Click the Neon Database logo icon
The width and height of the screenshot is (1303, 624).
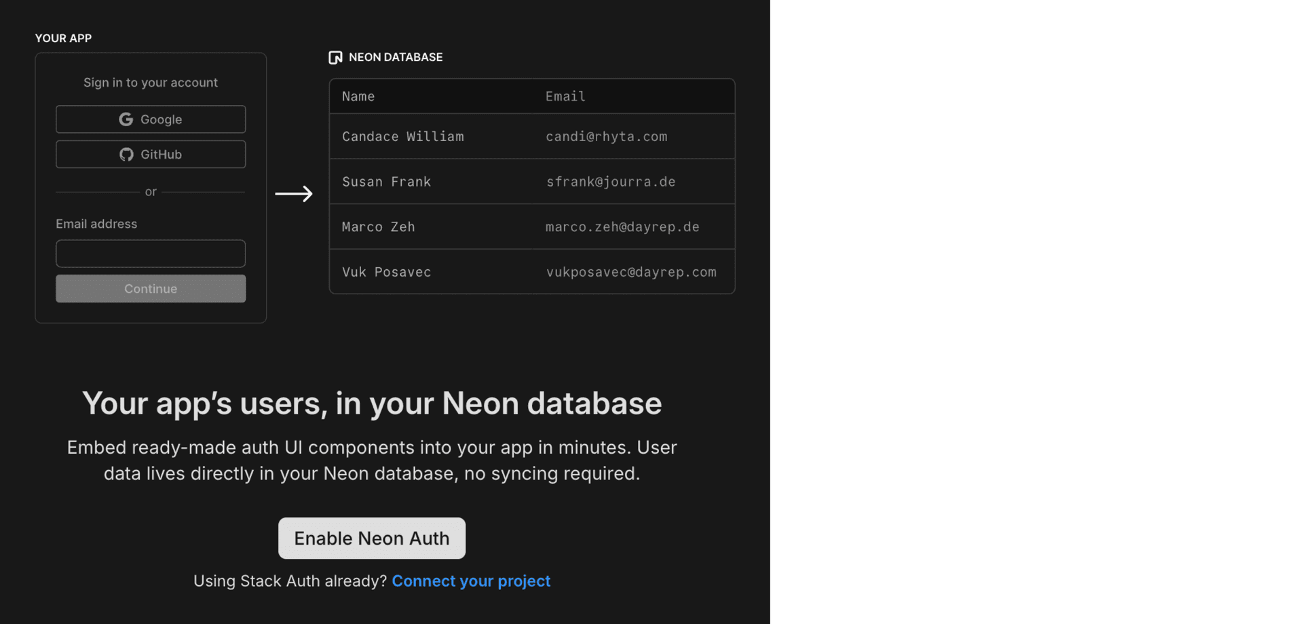coord(335,57)
